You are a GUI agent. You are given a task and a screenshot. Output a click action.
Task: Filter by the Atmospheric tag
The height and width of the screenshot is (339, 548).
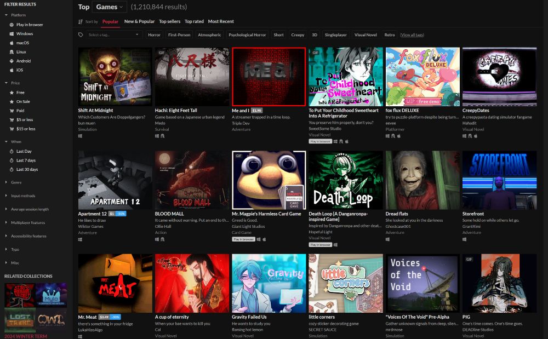point(209,35)
